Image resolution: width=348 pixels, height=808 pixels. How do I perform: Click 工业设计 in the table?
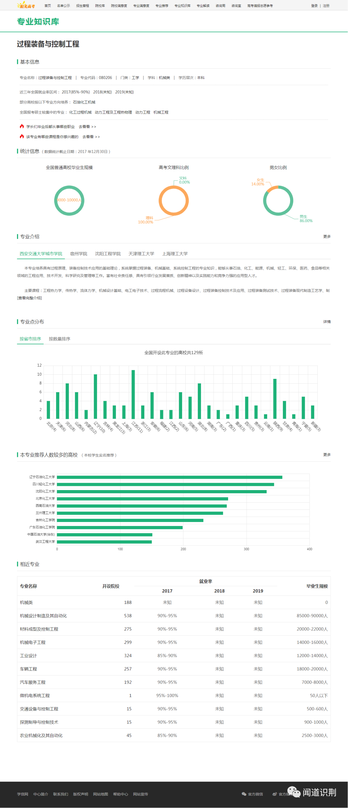28,656
